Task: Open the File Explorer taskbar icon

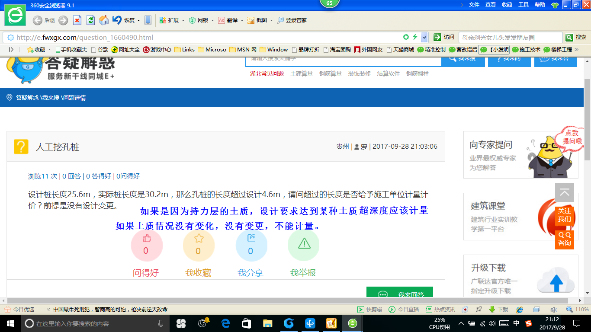Action: [268, 323]
